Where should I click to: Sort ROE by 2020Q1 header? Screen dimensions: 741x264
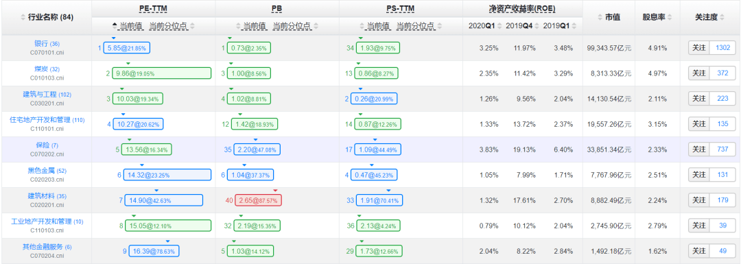pyautogui.click(x=481, y=26)
